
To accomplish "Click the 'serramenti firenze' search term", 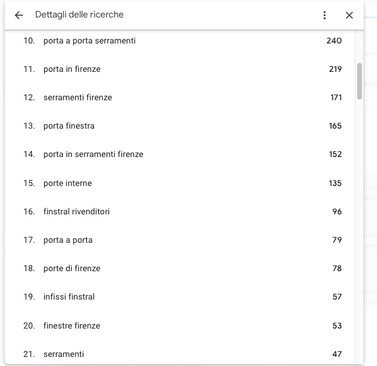I will tap(78, 97).
